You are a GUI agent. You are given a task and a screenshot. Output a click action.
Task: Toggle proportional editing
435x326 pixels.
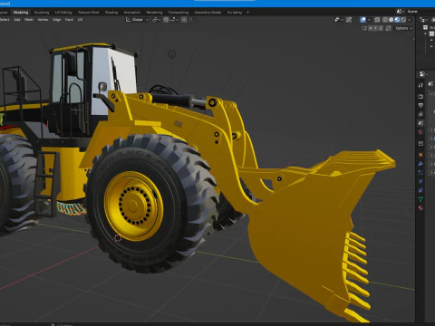(x=184, y=20)
